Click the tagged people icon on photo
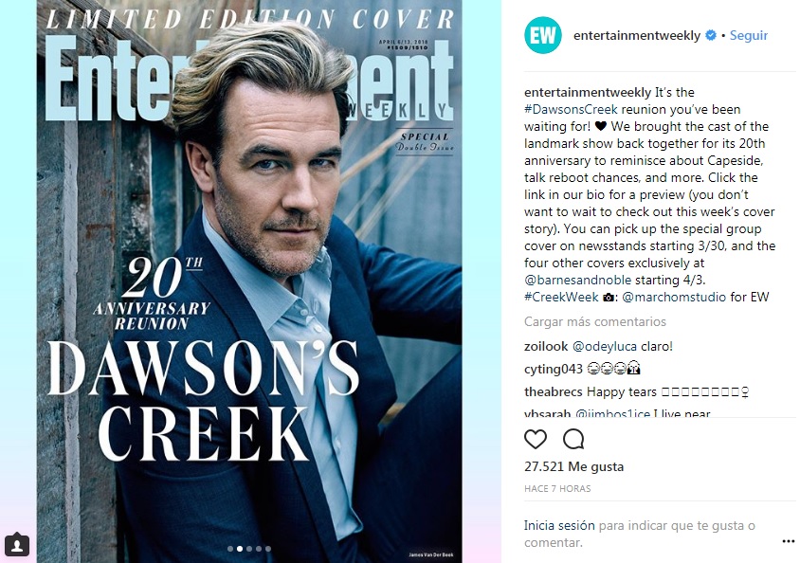This screenshot has height=563, width=800. point(17,545)
